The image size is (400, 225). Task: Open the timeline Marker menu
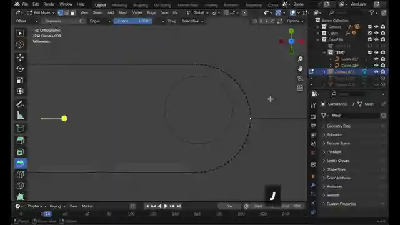tap(87, 206)
